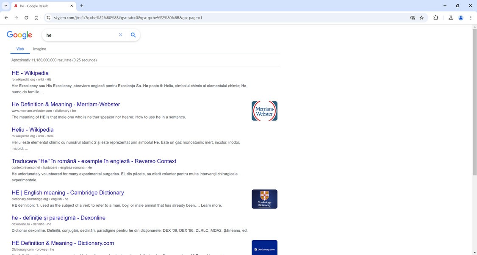Clear the search box with the X
Screen dimensions: 477x255
tap(120, 35)
